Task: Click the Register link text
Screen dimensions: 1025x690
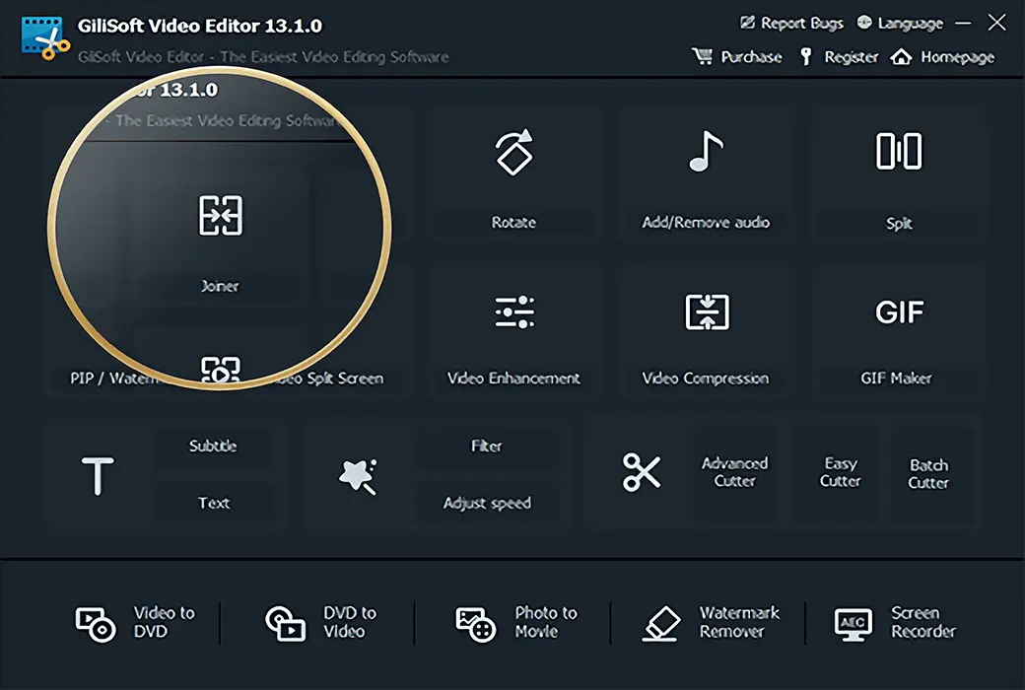Action: (x=852, y=57)
